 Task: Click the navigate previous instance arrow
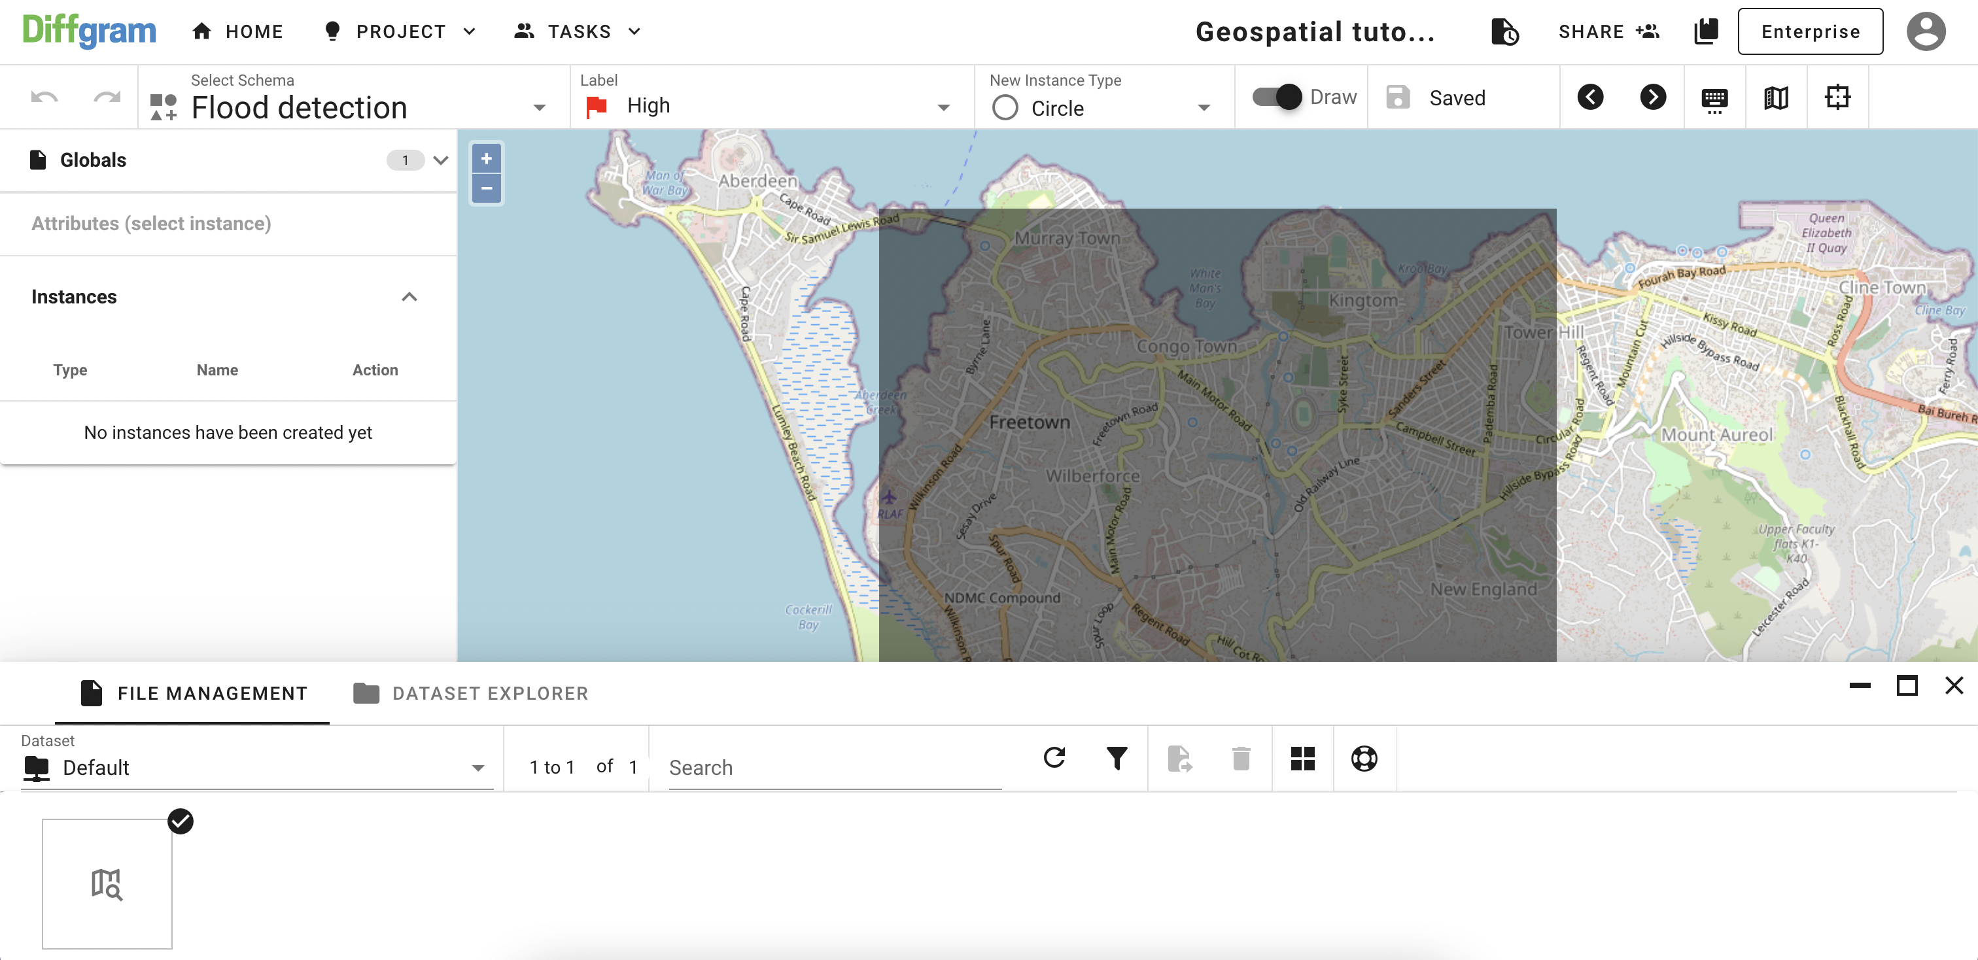(x=1592, y=97)
